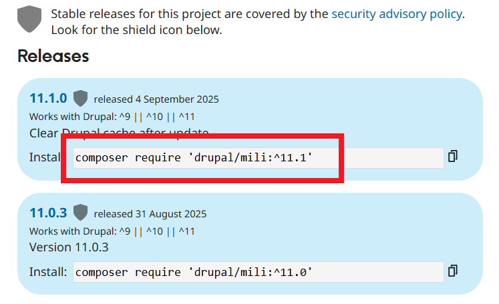499x304 pixels.
Task: Open the security advisory policy link
Action: 397,14
